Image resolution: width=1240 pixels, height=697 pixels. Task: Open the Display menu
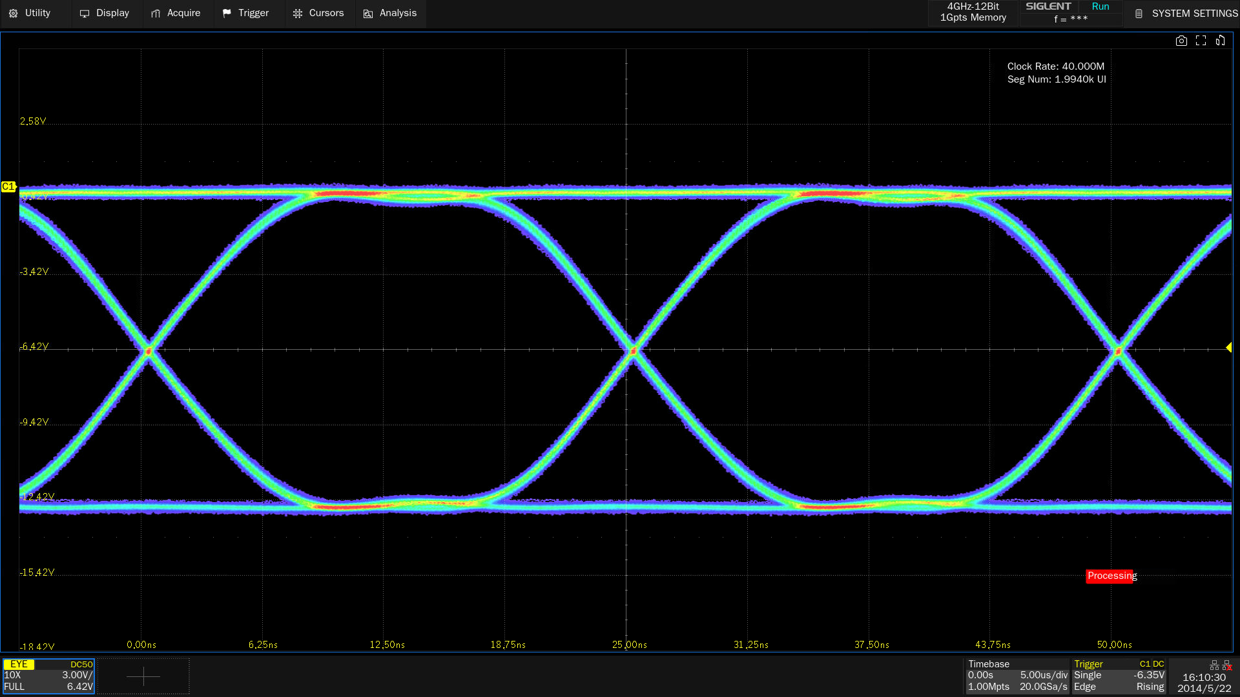click(105, 13)
